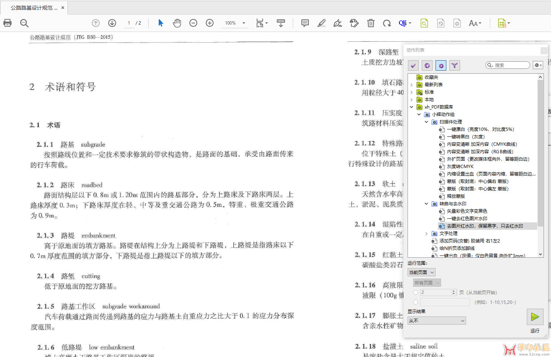Image resolution: width=551 pixels, height=357 pixels.
Task: Expand the 本地 folder
Action: [412, 100]
